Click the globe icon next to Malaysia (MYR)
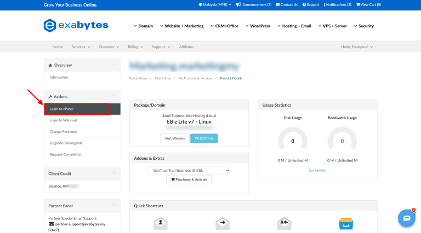Viewport: 421px width, 233px height. pyautogui.click(x=200, y=4)
